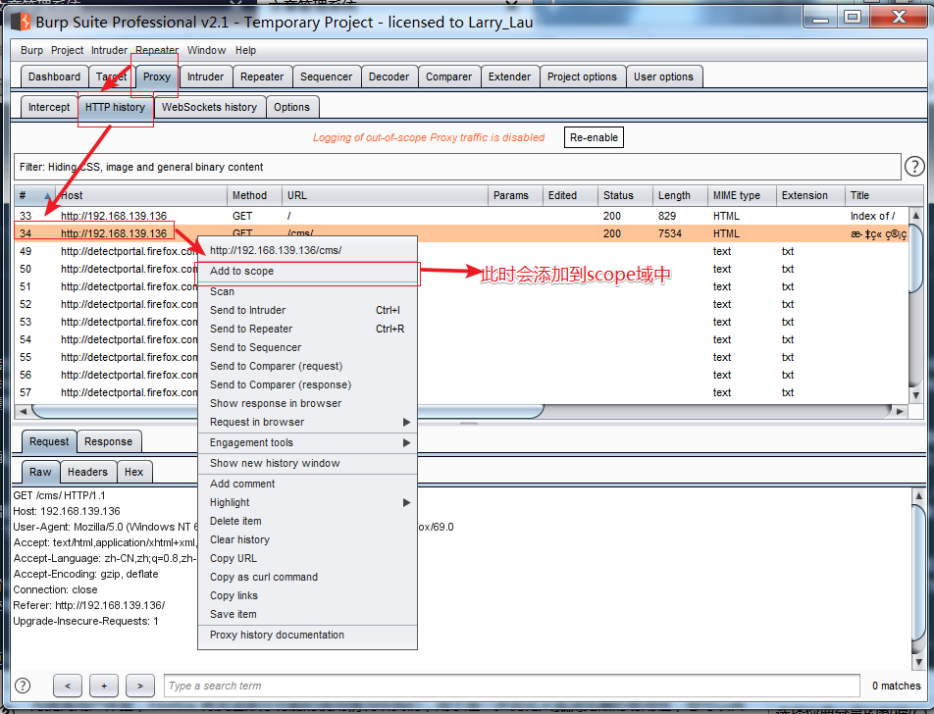The width and height of the screenshot is (934, 714).
Task: Sort by the MIME type column header
Action: [x=742, y=195]
